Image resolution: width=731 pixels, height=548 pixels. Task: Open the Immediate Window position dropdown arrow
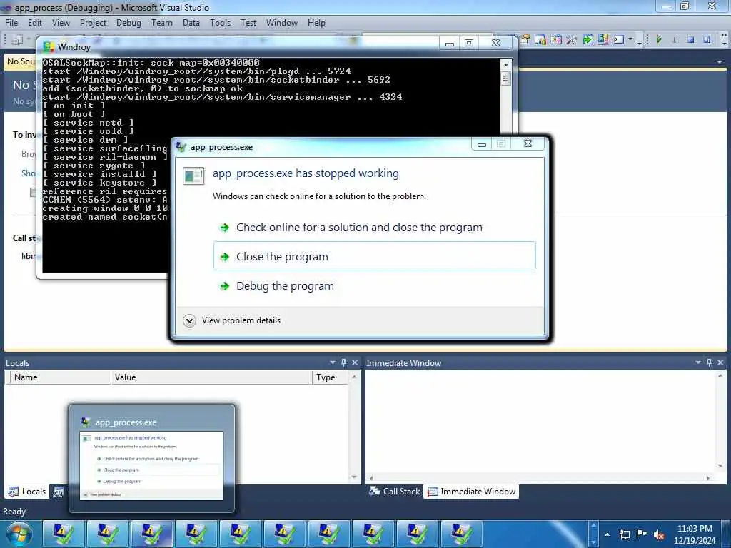pos(698,362)
